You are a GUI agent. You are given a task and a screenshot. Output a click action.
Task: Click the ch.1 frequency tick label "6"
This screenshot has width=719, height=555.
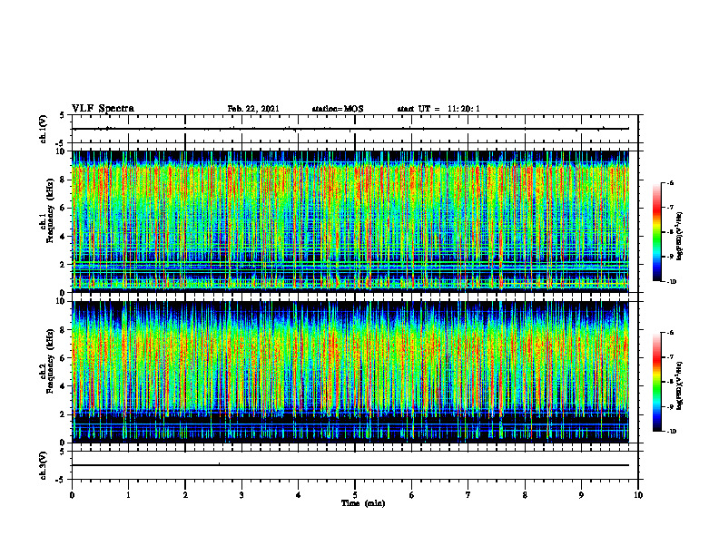[x=64, y=209]
